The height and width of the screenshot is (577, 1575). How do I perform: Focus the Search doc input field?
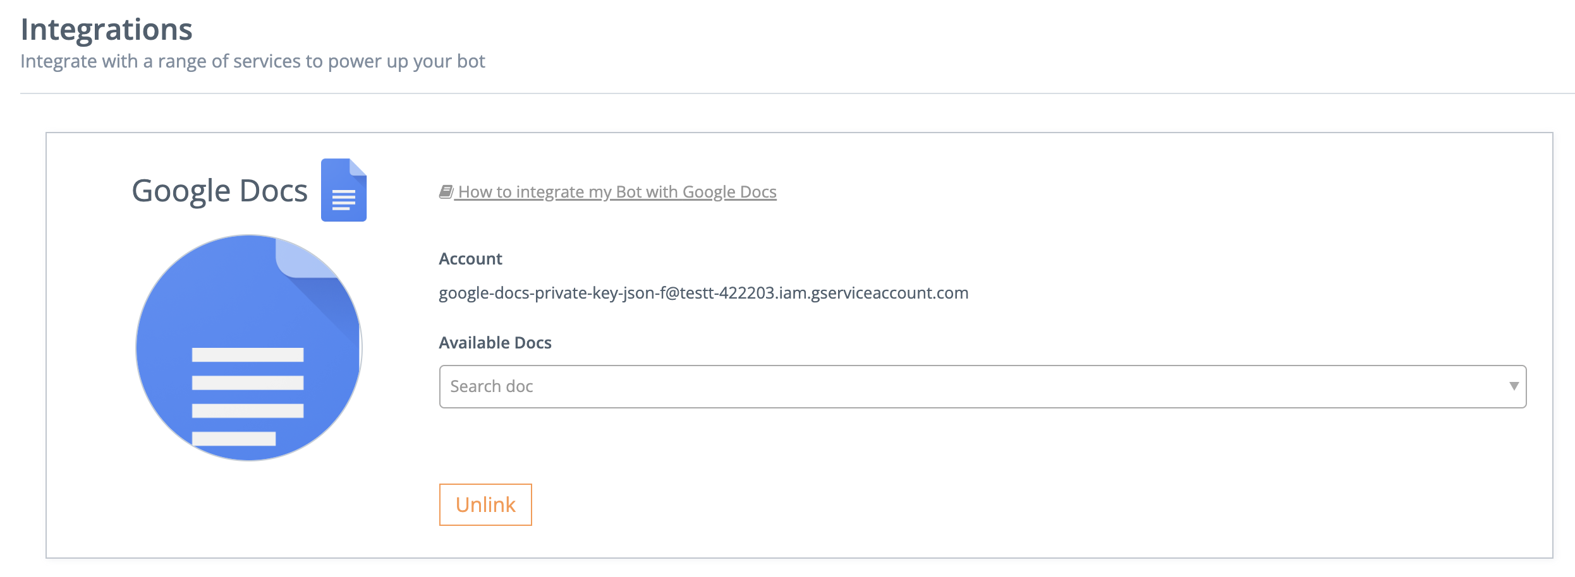(x=948, y=386)
